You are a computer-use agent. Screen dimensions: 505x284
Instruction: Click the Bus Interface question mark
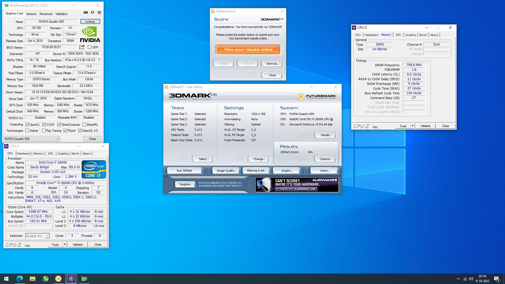pos(99,60)
